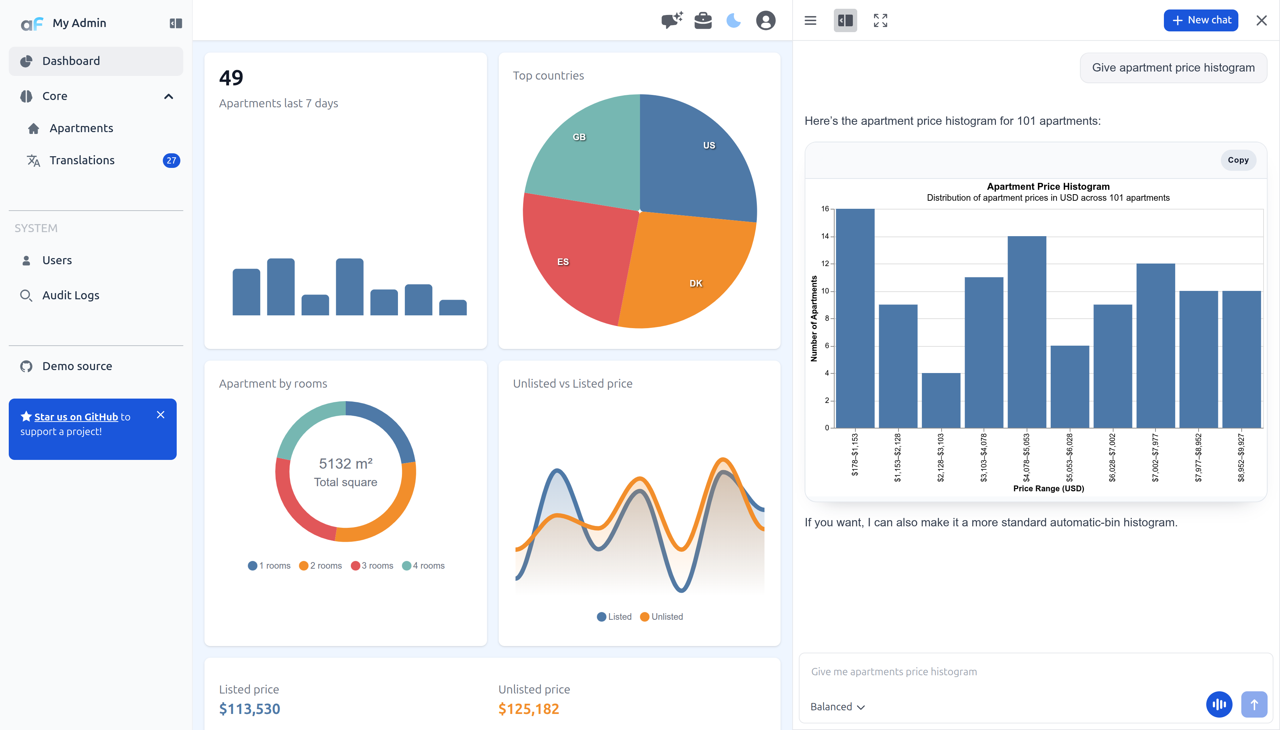Click the briefcase toolbox icon
The image size is (1280, 730).
tap(703, 20)
